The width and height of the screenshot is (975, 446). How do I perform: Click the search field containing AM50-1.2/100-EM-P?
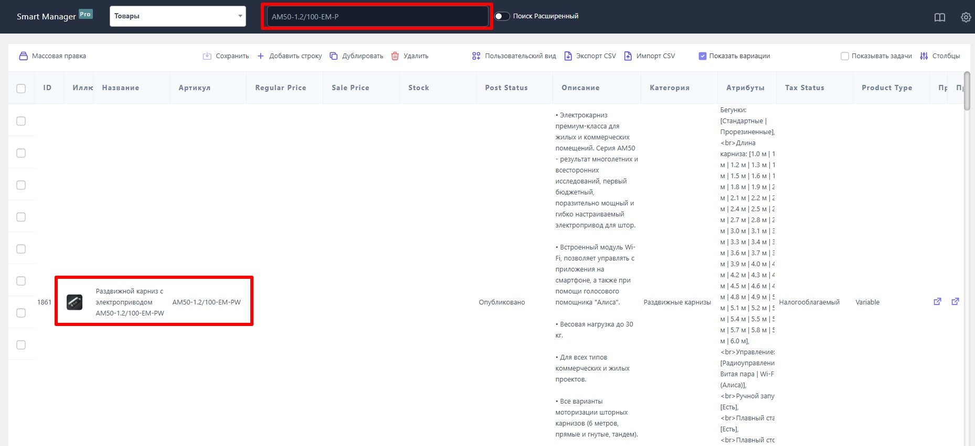click(x=378, y=17)
